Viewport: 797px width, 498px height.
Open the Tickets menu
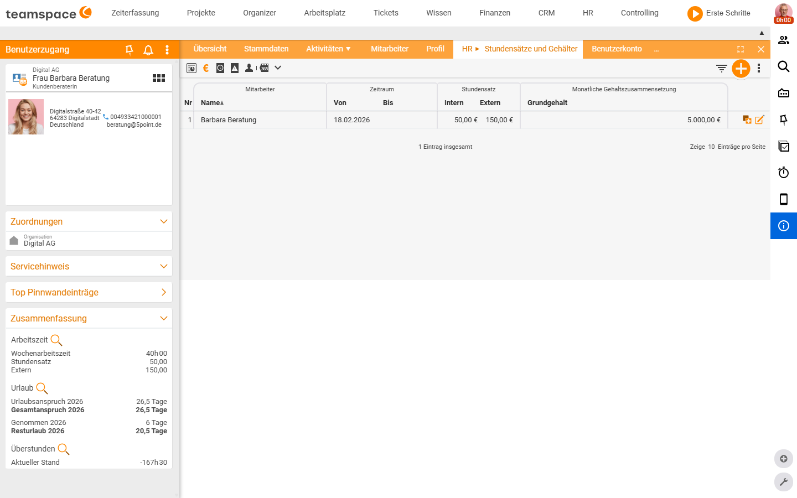[x=386, y=13]
